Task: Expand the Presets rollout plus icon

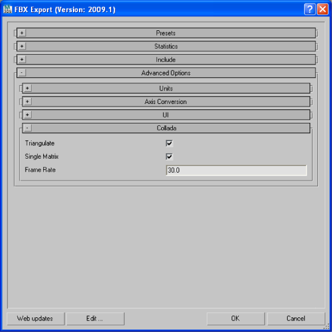Action: 22,33
